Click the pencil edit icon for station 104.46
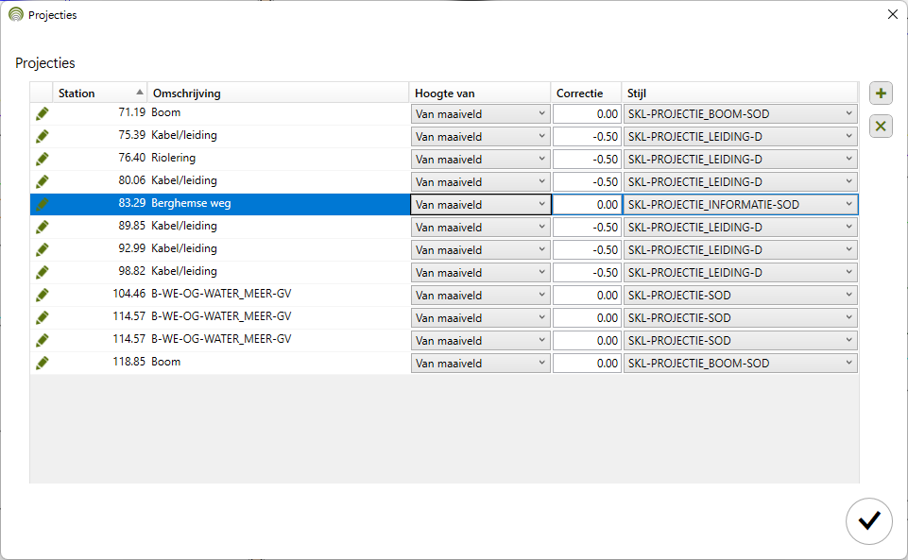 42,295
